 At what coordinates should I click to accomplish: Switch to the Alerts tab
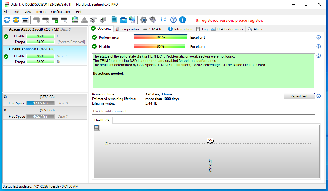[x=255, y=29]
